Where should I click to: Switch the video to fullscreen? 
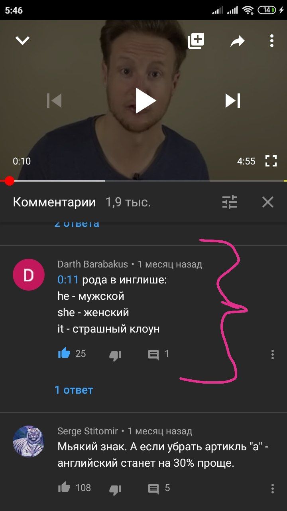[271, 161]
